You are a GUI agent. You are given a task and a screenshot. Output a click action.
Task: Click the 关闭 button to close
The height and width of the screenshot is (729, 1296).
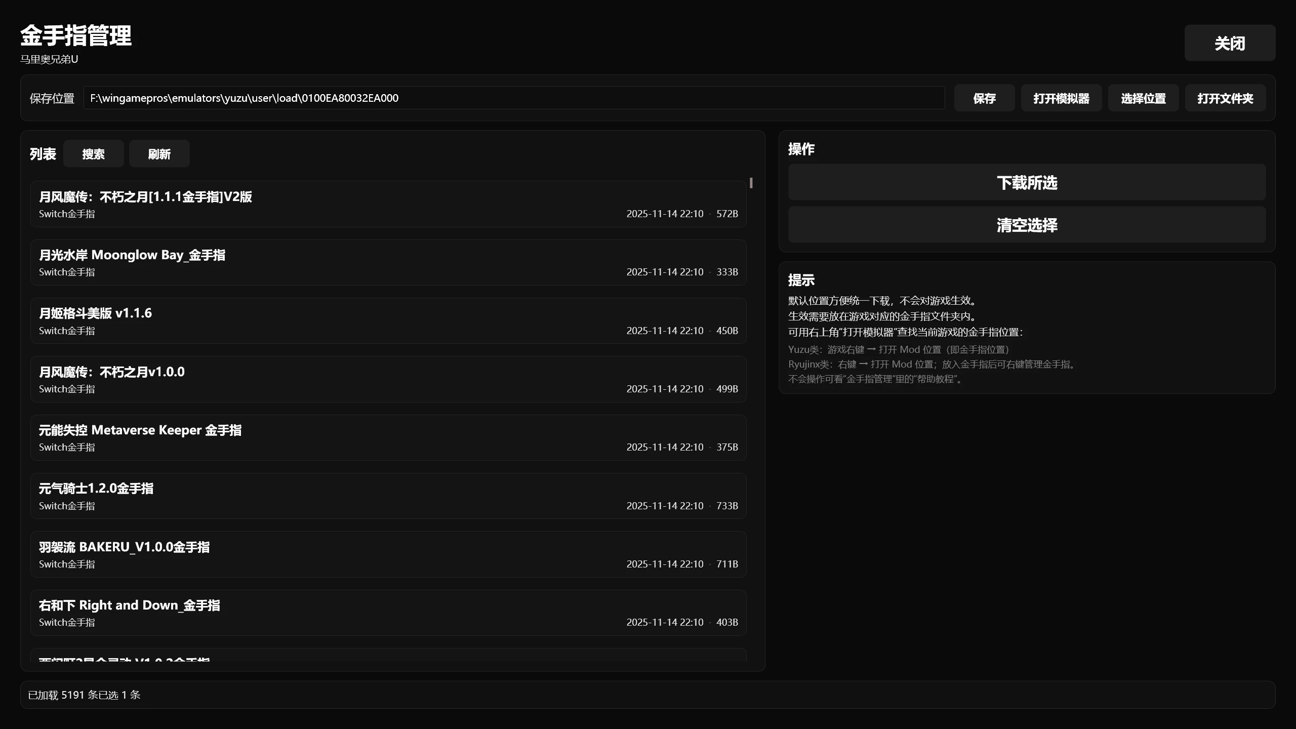point(1229,43)
